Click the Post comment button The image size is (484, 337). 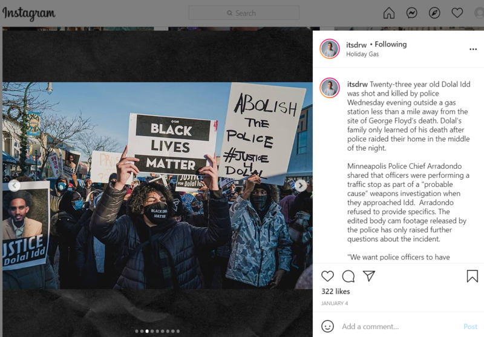tap(471, 327)
